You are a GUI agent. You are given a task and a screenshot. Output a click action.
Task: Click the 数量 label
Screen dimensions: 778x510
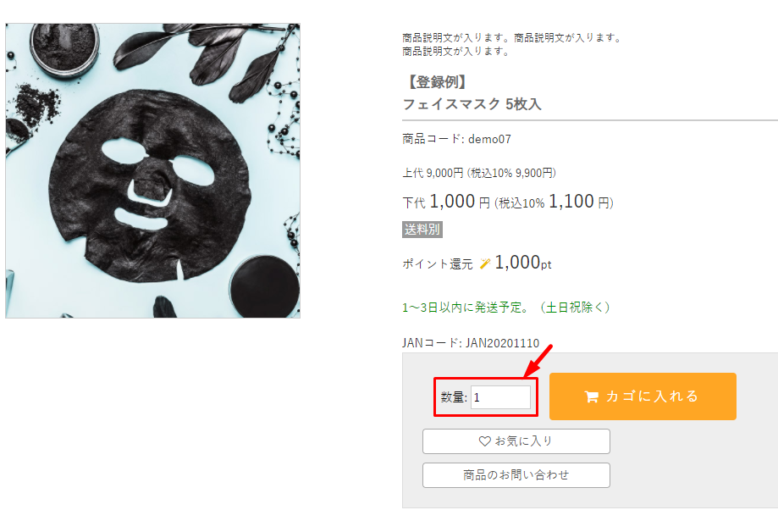(454, 397)
